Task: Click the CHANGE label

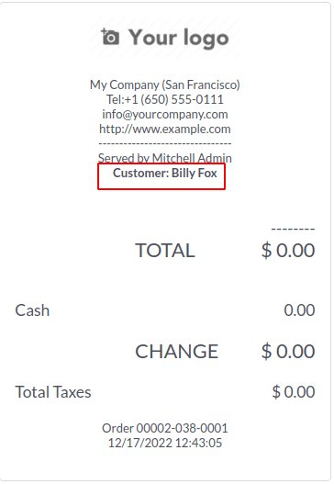Action: click(x=177, y=352)
